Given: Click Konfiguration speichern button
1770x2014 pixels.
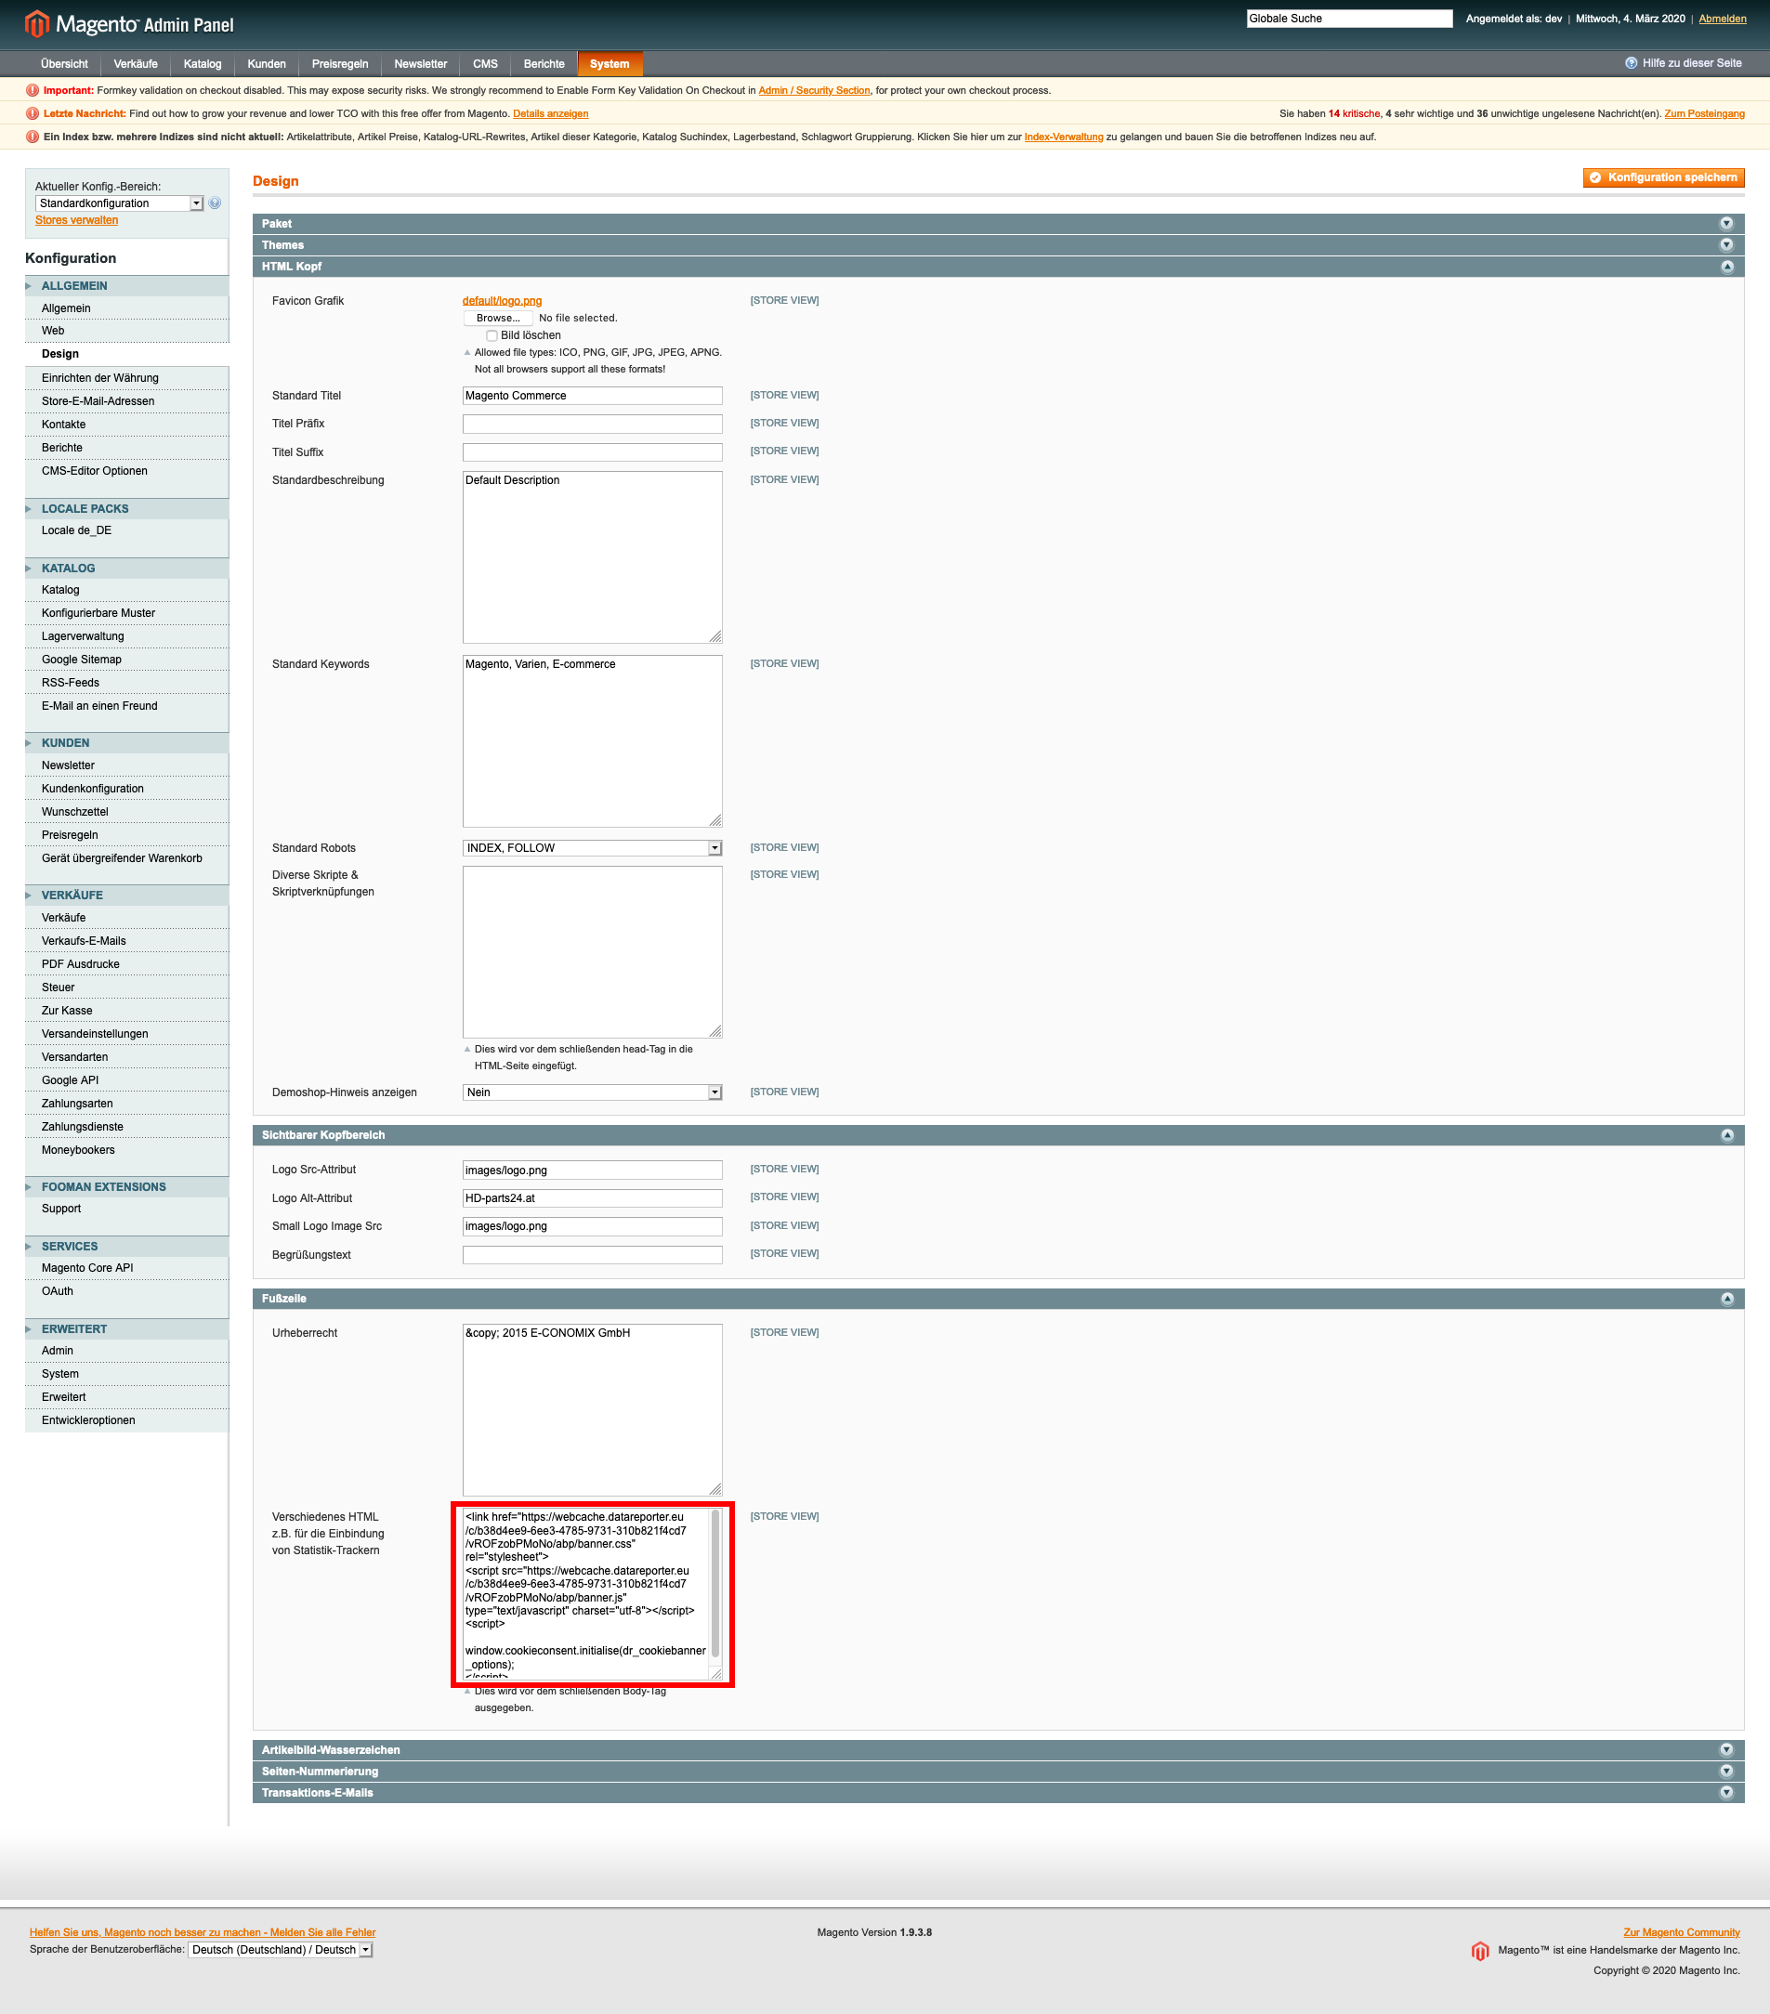Looking at the screenshot, I should point(1663,177).
